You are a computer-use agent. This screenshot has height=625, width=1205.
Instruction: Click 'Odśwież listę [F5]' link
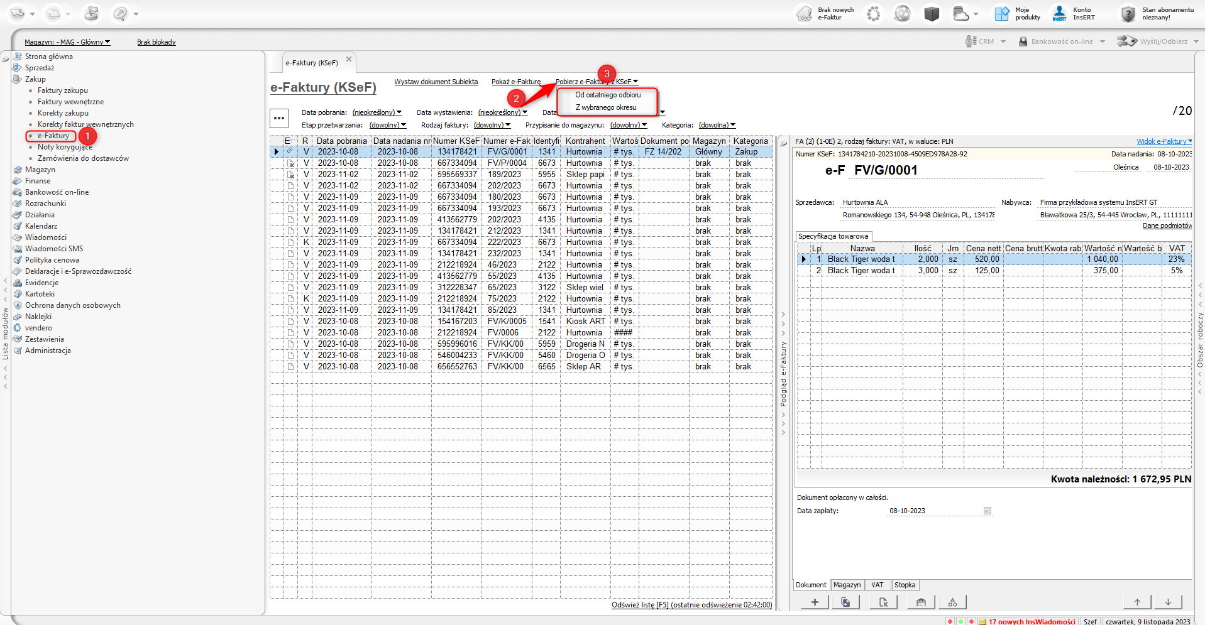(x=691, y=605)
